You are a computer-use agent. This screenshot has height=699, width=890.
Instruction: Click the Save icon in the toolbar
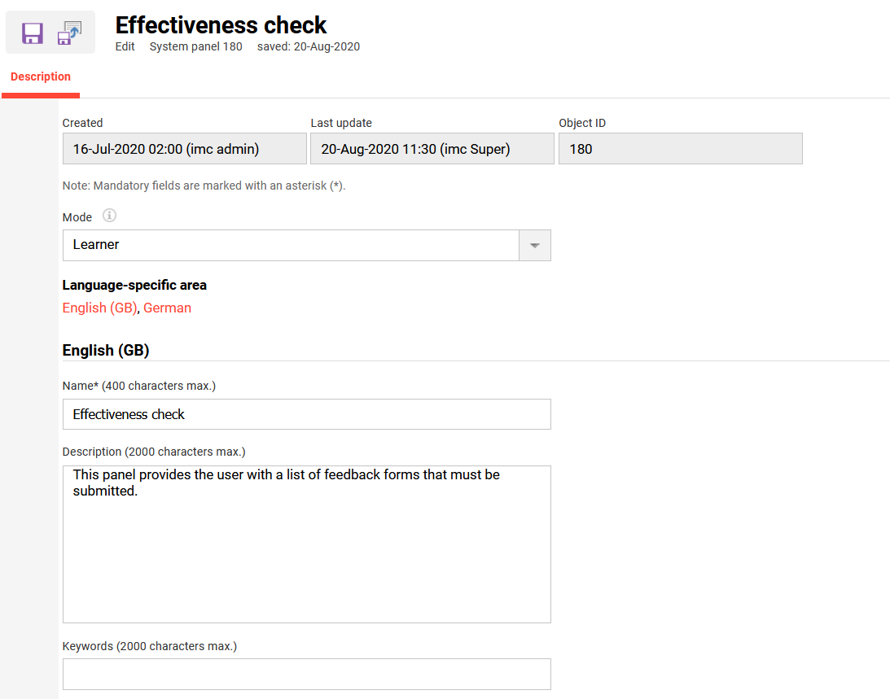click(32, 32)
